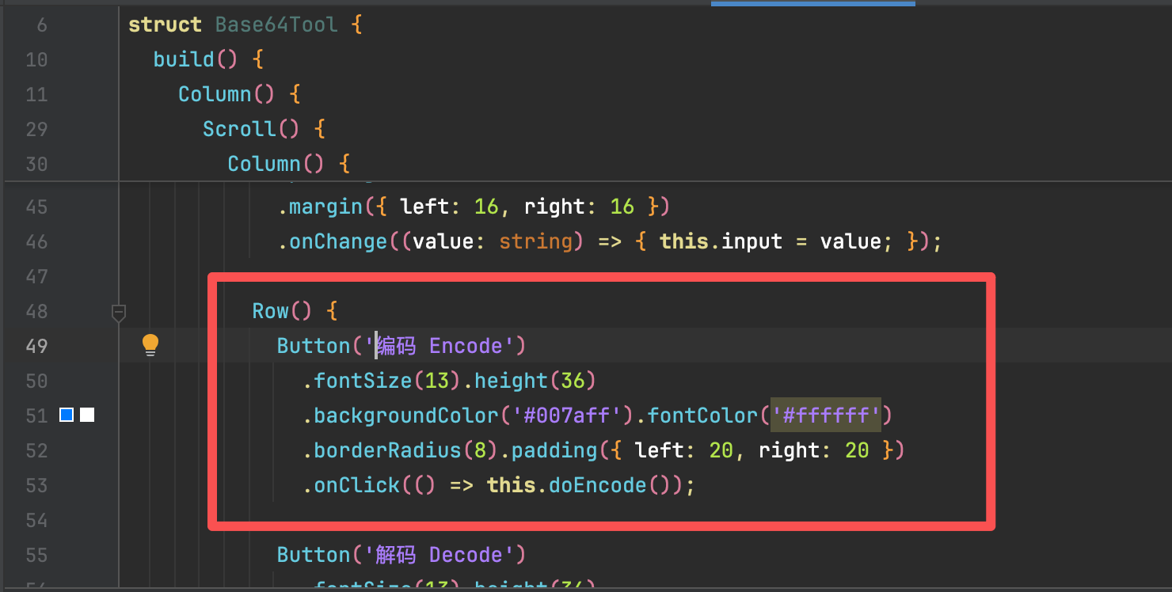Click .borderRadius(8) on line 52

tap(401, 450)
